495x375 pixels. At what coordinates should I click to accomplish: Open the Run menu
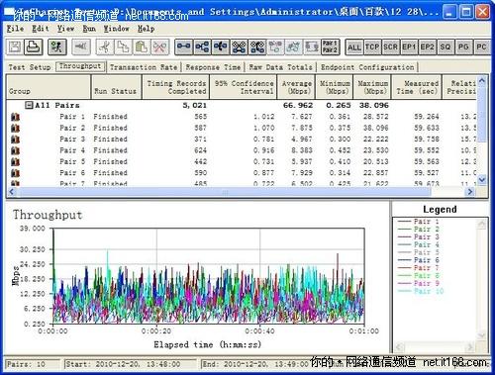[89, 29]
